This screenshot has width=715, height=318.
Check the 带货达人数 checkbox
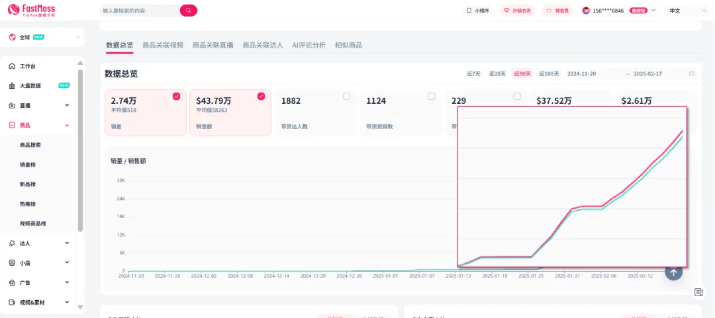click(x=346, y=96)
